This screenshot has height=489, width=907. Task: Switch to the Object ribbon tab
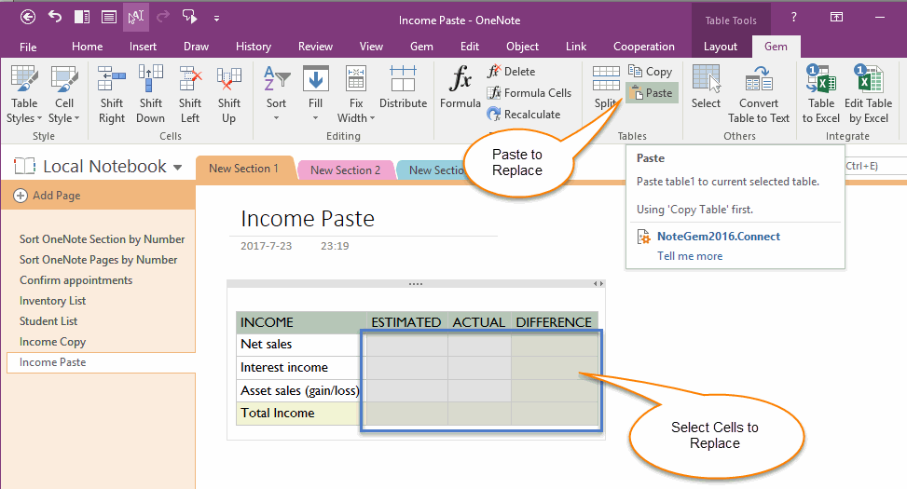click(x=522, y=47)
